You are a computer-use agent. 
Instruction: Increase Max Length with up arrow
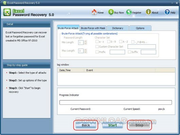pos(85,50)
